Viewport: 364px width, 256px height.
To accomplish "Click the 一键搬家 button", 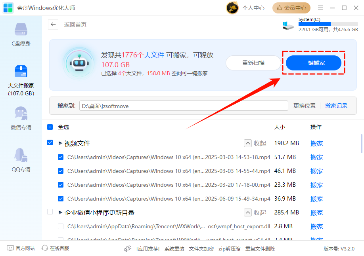I will [313, 63].
